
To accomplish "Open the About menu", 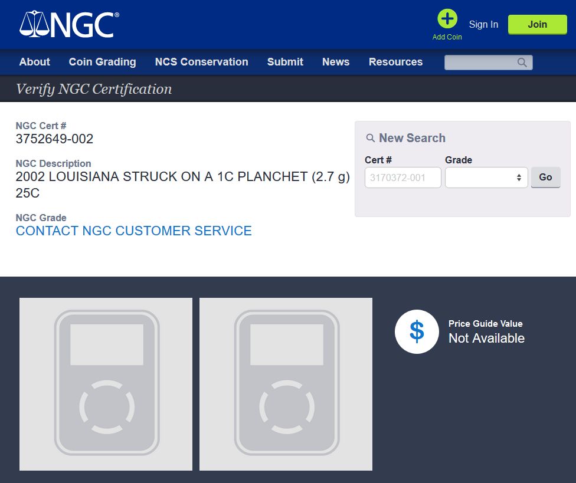I will pyautogui.click(x=35, y=62).
